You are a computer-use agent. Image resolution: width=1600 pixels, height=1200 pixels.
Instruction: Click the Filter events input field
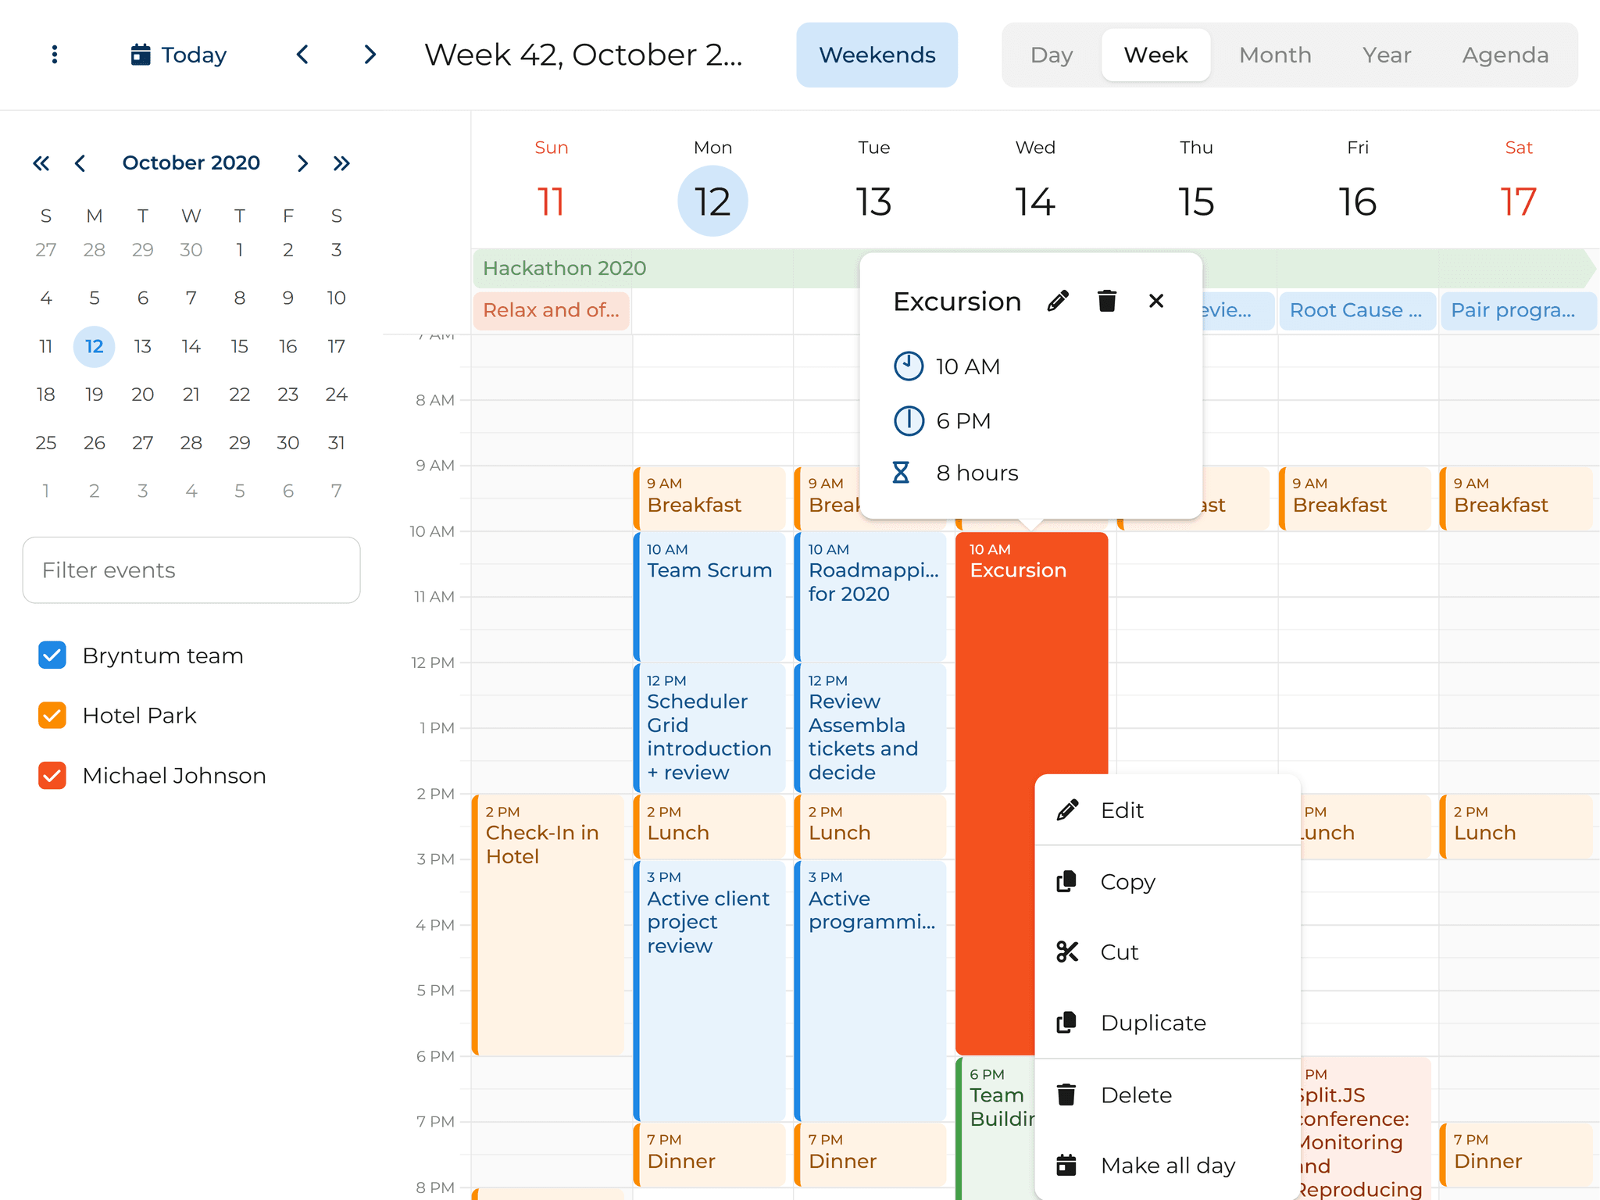pyautogui.click(x=191, y=570)
